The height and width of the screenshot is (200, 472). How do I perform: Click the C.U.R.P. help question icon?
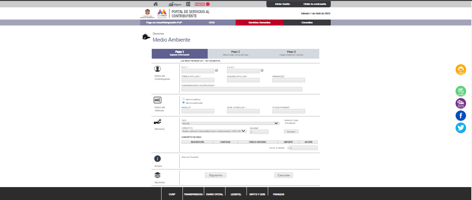(262, 71)
